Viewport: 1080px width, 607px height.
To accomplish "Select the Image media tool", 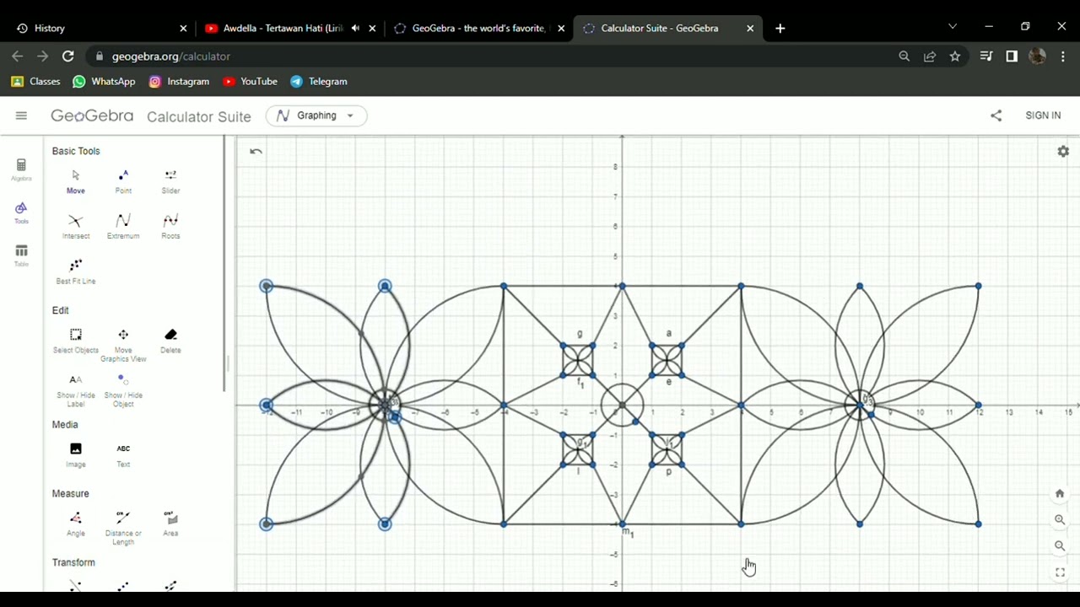I will 75,454.
